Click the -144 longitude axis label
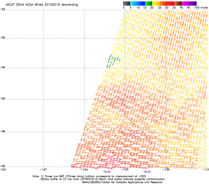This screenshot has width=209, height=184. (x=84, y=170)
